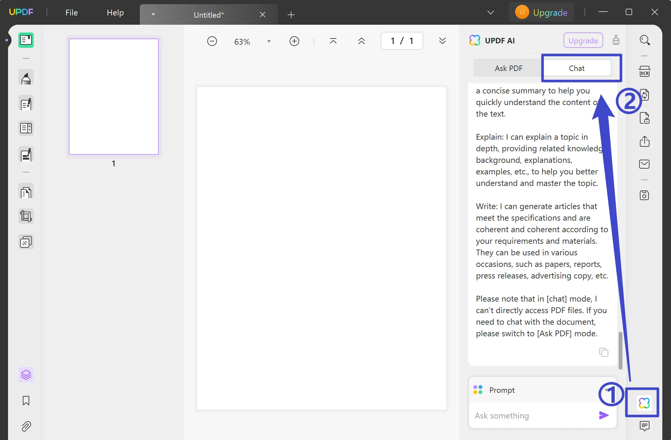Screen dimensions: 671x440
Task: Open the Bookmarks panel
Action: (26, 401)
